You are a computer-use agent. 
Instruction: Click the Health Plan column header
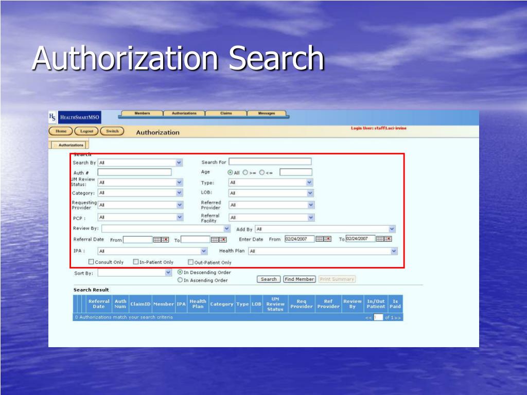(x=198, y=304)
